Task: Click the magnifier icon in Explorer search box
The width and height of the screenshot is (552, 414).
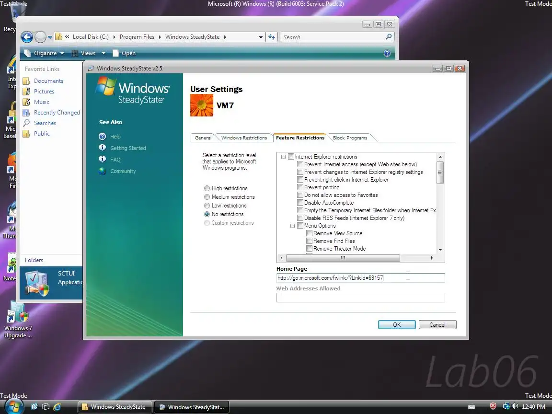Action: [x=389, y=36]
